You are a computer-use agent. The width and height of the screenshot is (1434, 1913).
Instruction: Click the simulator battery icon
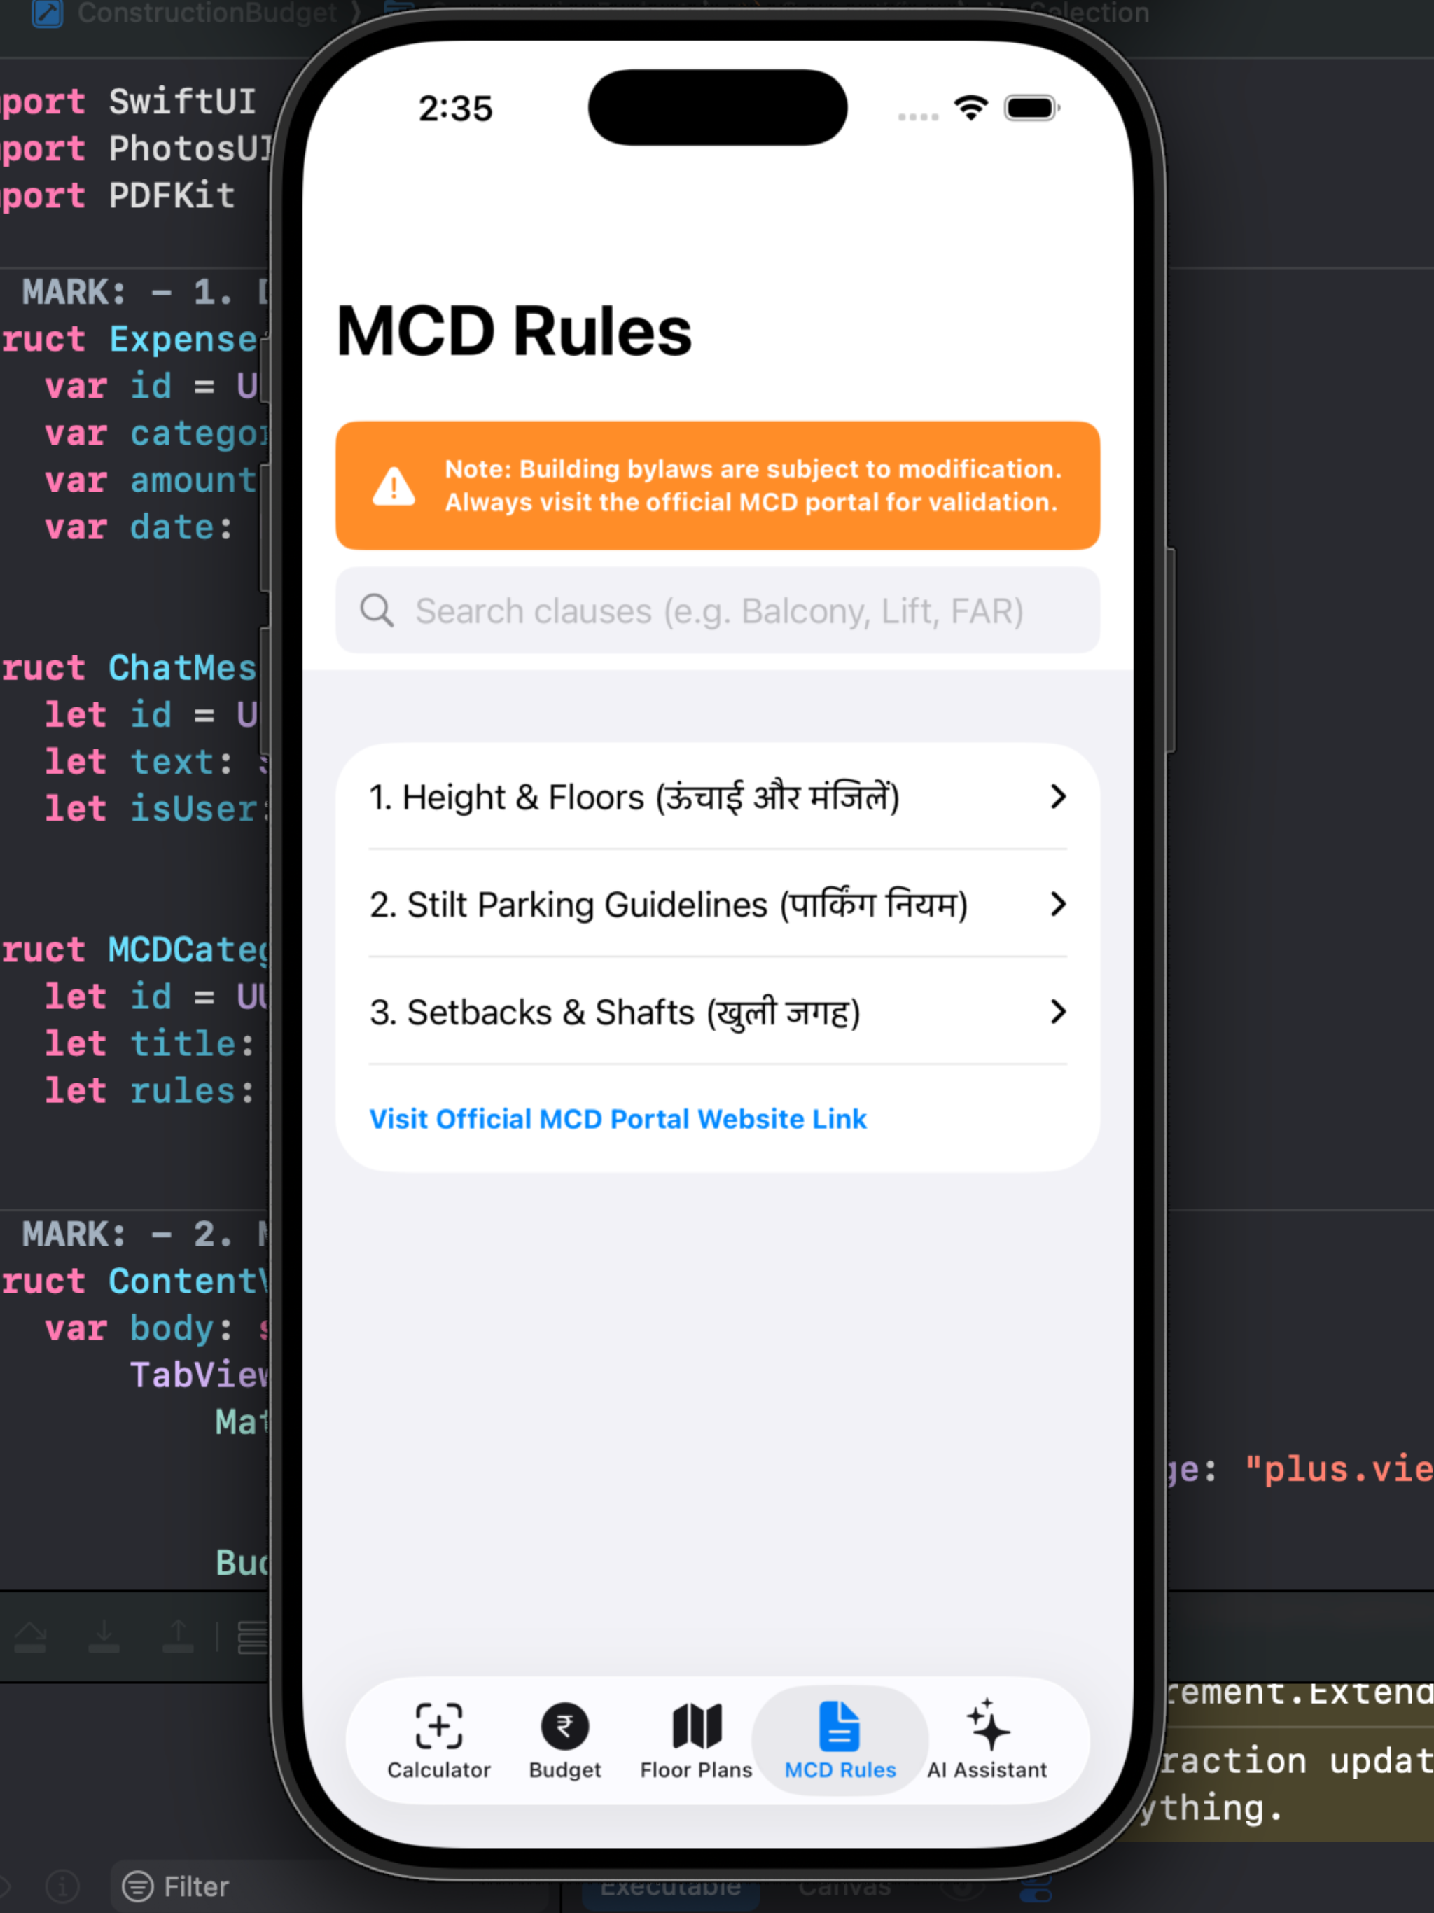(x=1032, y=108)
